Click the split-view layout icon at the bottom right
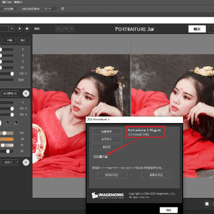The width and height of the screenshot is (214, 214). coord(207,204)
